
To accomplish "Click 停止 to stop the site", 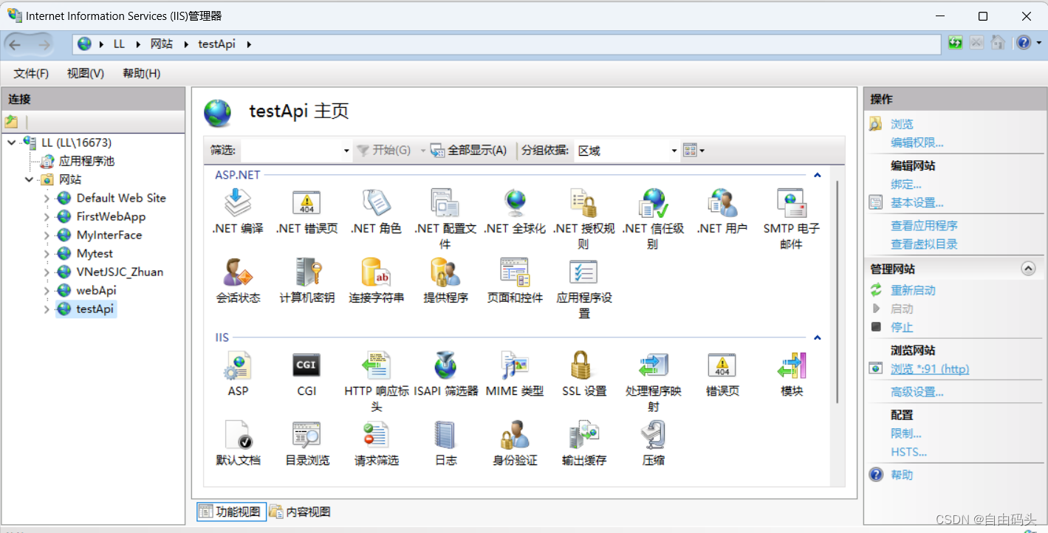I will click(902, 327).
